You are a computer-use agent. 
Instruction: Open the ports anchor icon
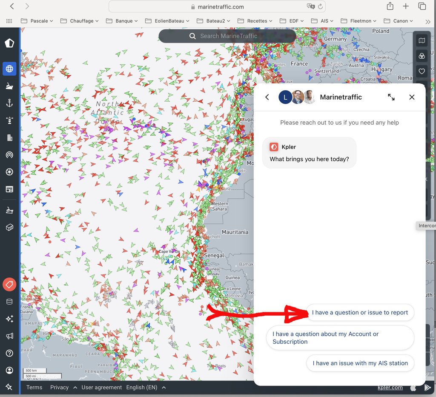9,103
